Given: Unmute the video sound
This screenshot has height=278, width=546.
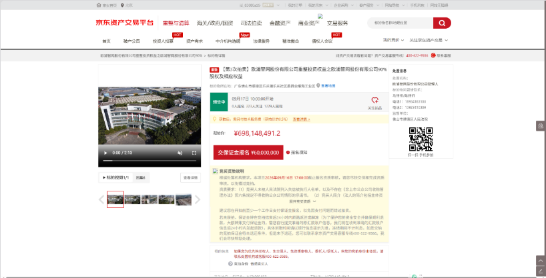Looking at the screenshot, I should click(180, 153).
